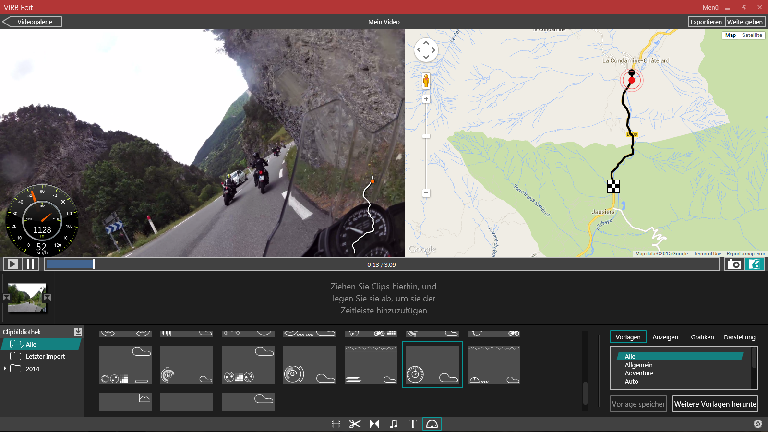The height and width of the screenshot is (432, 768).
Task: Click the import icon beside Clipbibliothek
Action: [x=78, y=332]
